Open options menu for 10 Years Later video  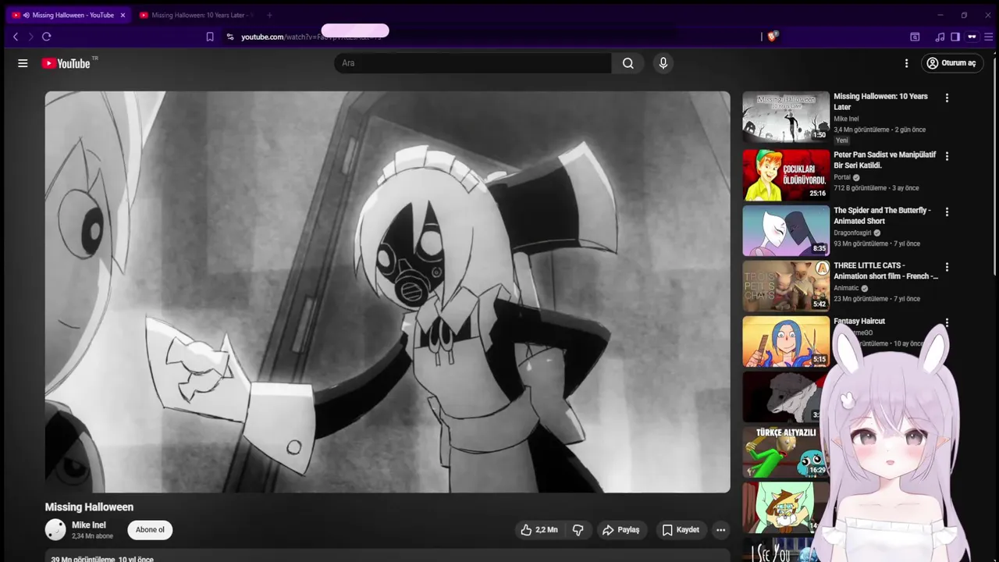click(x=947, y=98)
